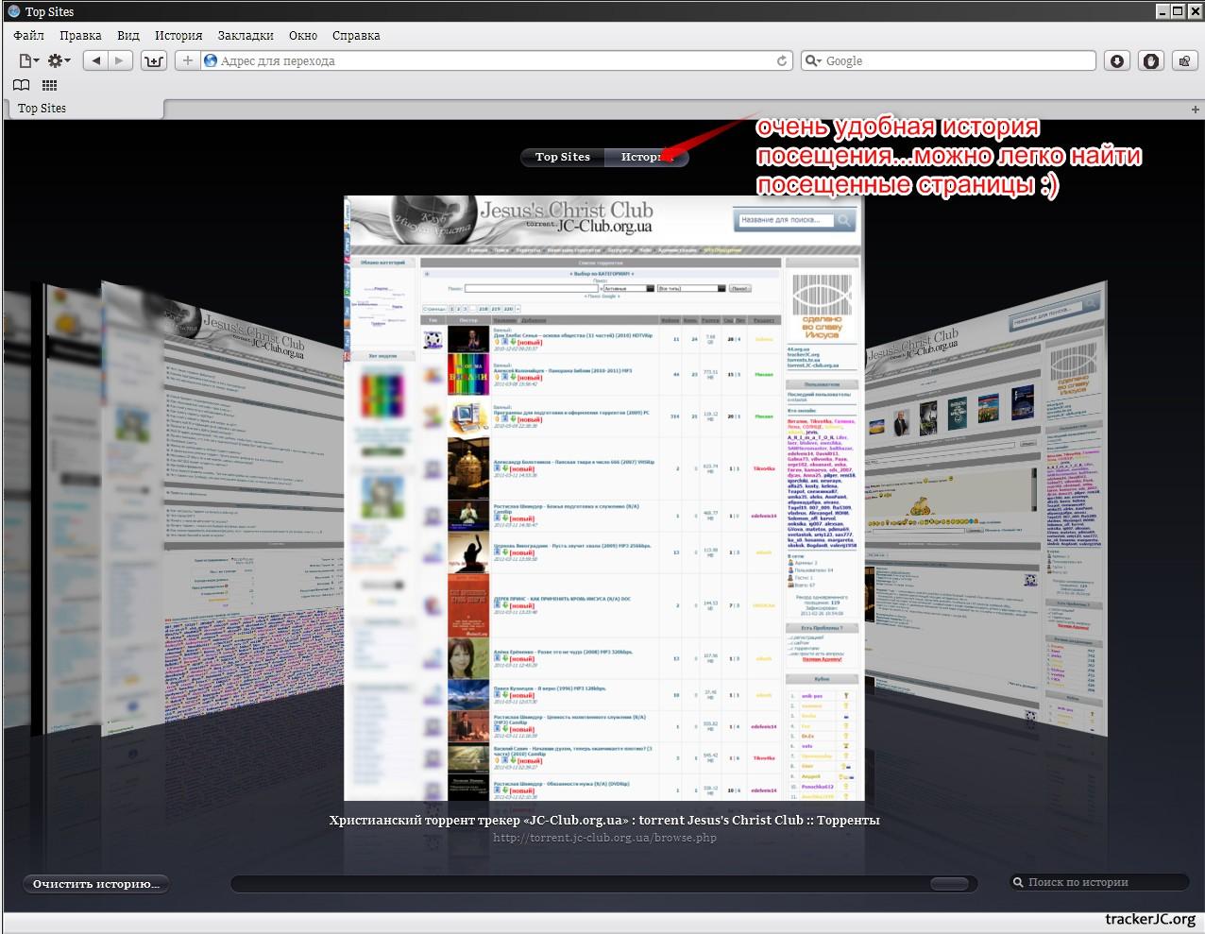
Task: Open the downloads window icon
Action: pos(1117,60)
